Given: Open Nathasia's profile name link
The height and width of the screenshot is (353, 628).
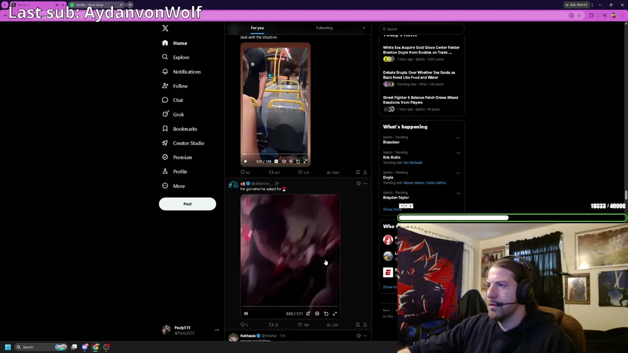Looking at the screenshot, I should tap(248, 336).
